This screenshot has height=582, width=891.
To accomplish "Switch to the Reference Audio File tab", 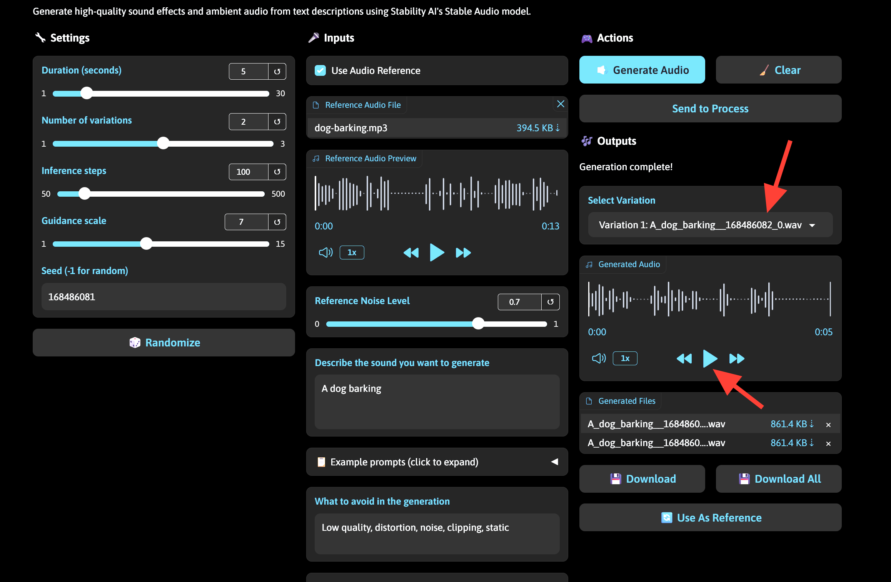I will (x=357, y=104).
